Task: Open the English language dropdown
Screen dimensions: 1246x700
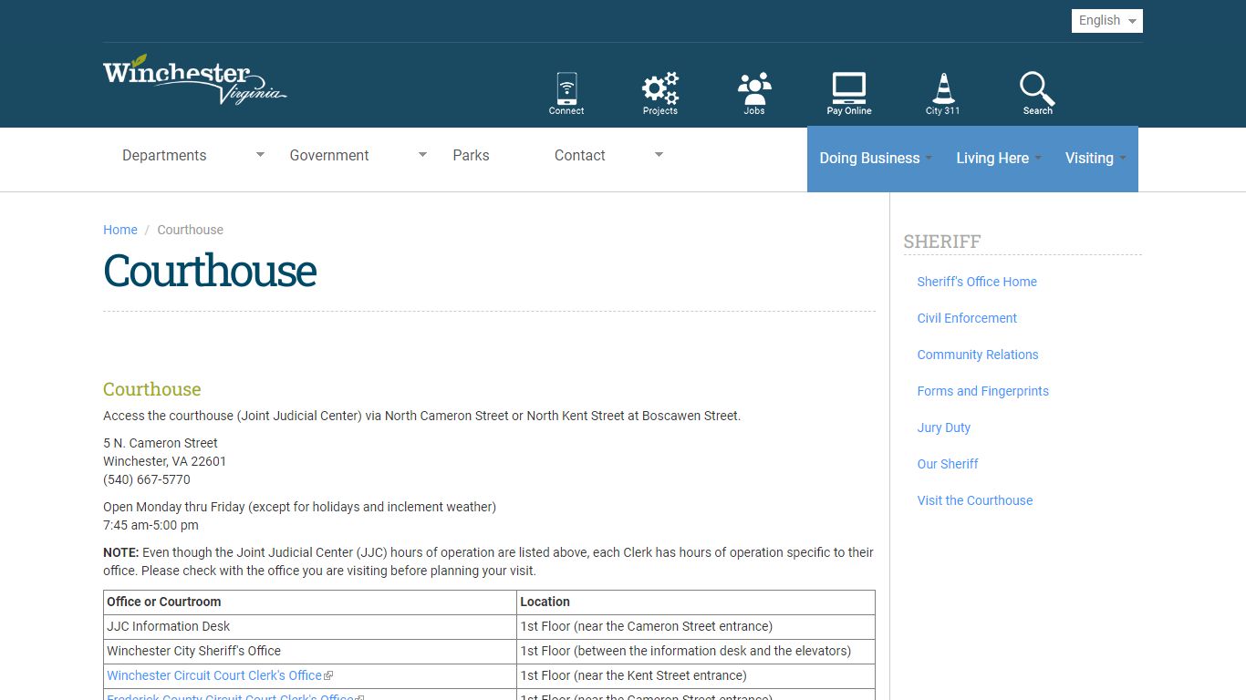Action: point(1107,21)
